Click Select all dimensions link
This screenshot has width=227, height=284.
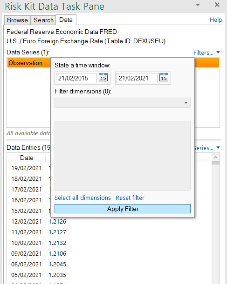(x=83, y=198)
